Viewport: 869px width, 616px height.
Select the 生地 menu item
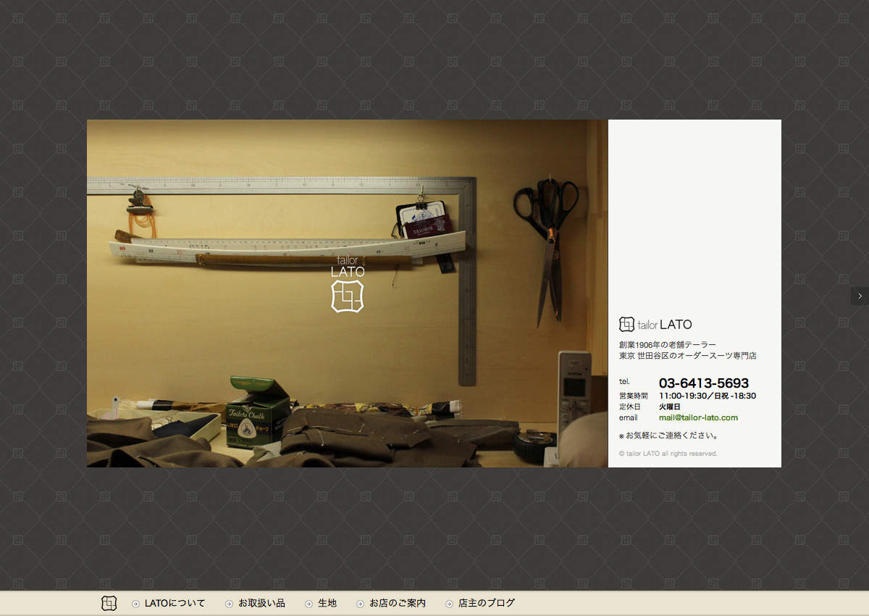[327, 603]
